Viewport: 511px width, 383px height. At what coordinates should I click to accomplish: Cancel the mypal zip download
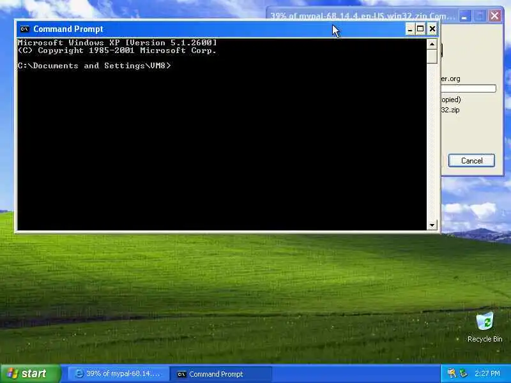[471, 161]
